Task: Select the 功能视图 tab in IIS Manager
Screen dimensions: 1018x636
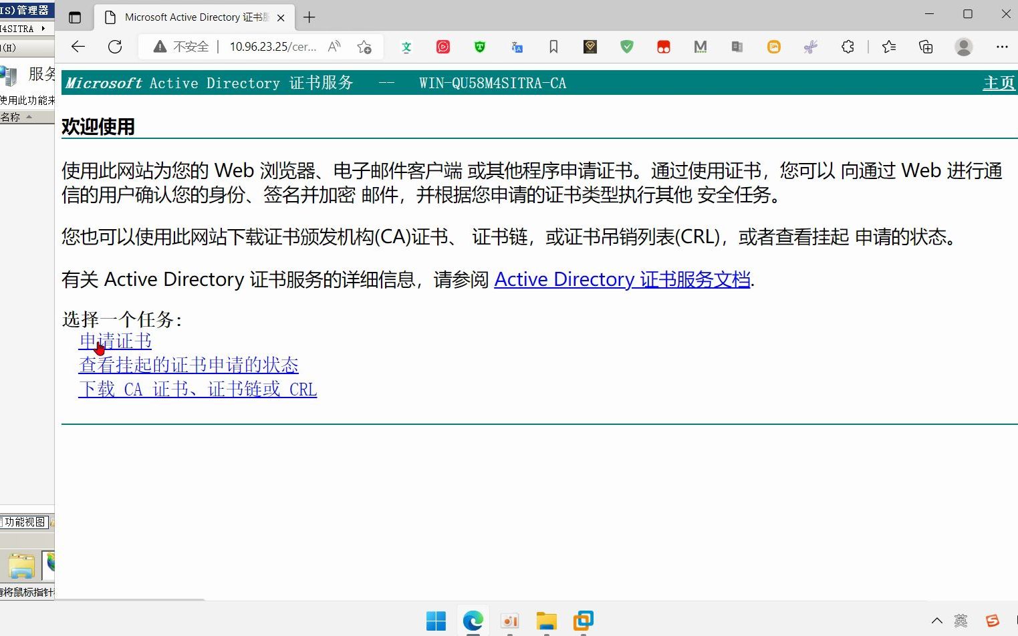Action: coord(24,522)
